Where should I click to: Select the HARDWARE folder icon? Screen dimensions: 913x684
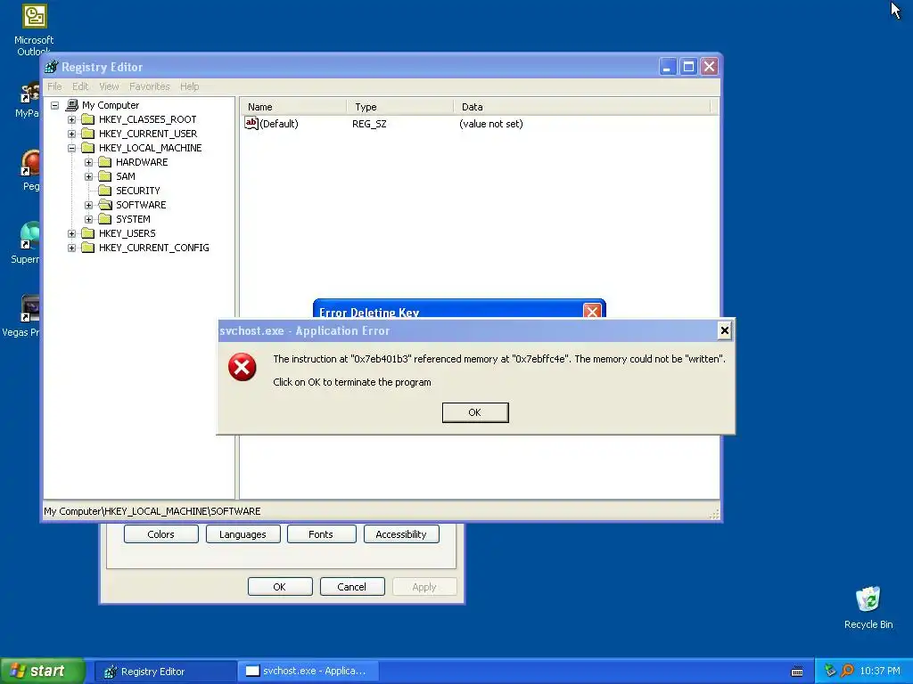pos(105,162)
